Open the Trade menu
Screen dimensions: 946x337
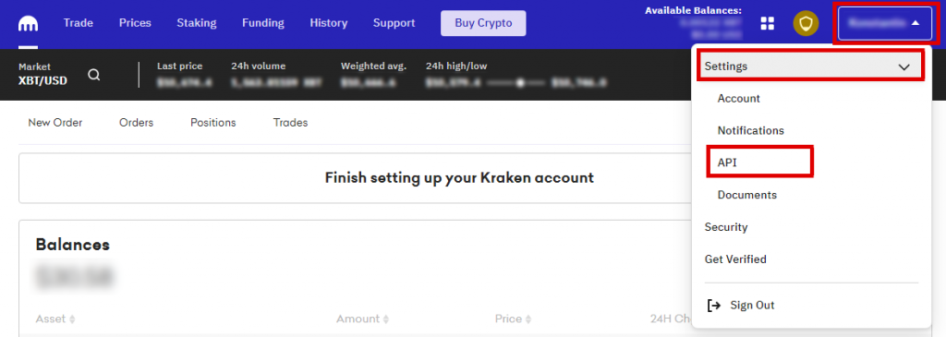pyautogui.click(x=79, y=23)
